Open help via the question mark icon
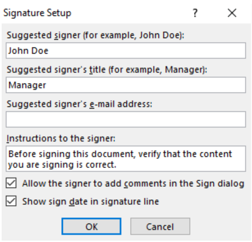This screenshot has width=252, height=242. (x=195, y=13)
